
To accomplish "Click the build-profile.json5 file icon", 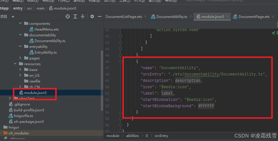I will pos(11,110).
